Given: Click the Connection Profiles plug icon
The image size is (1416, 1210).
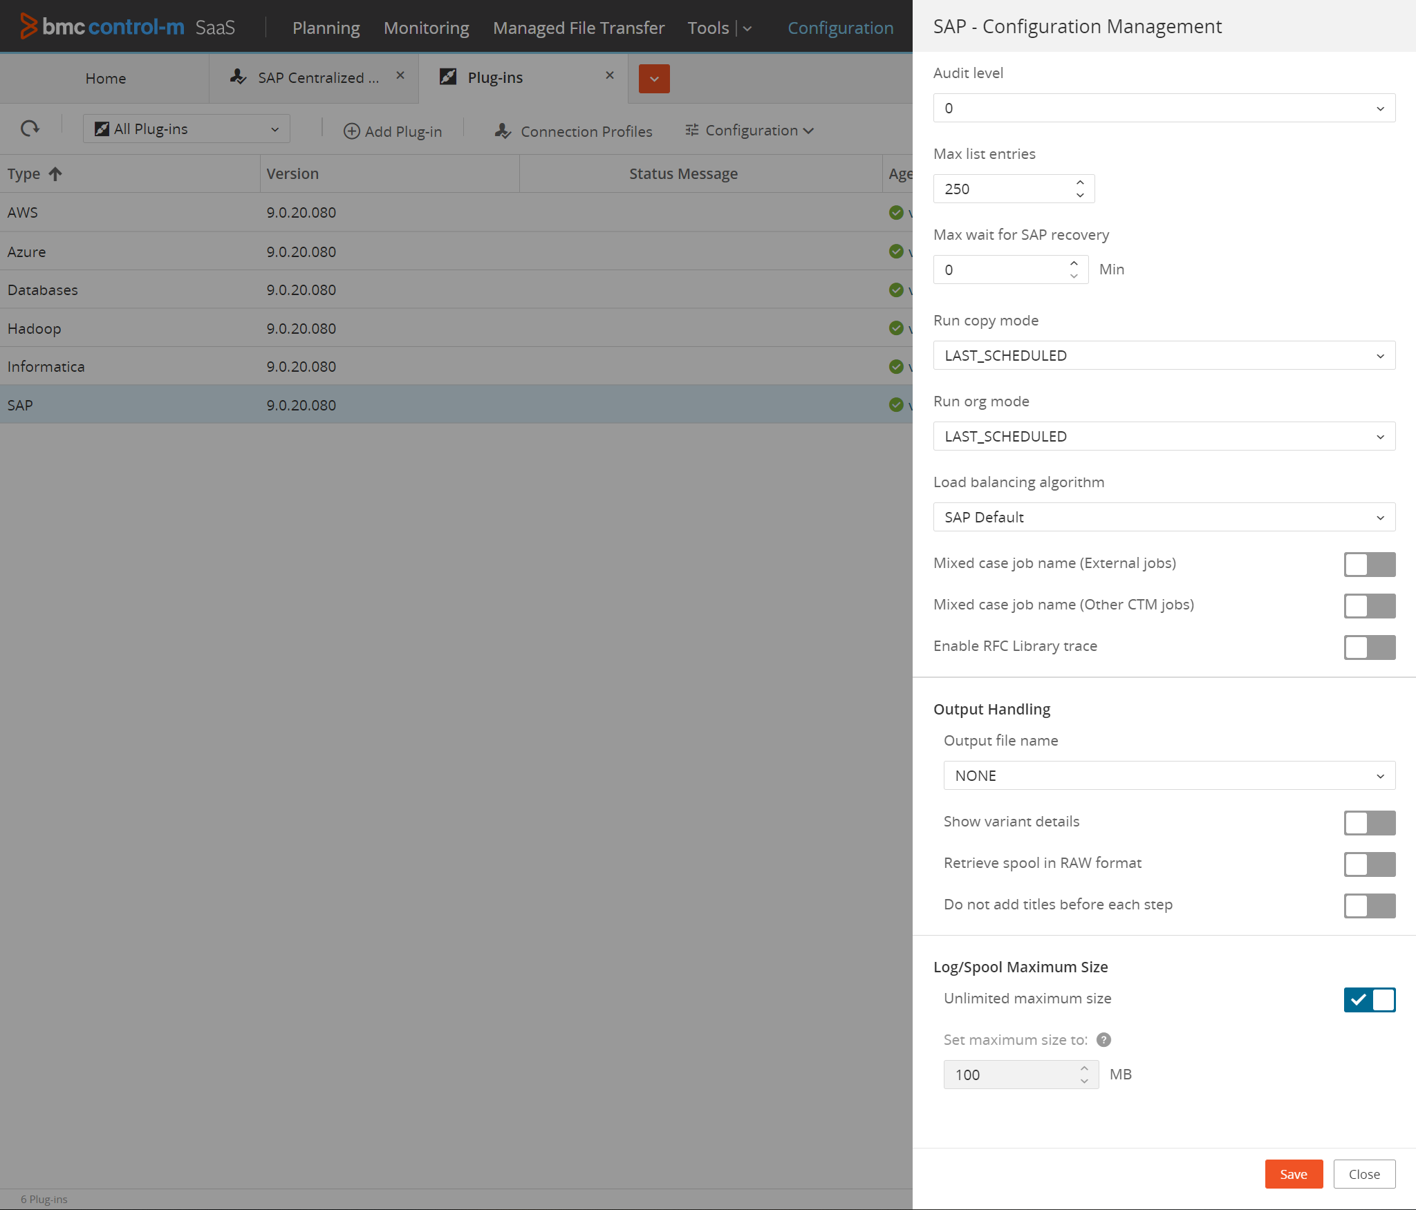Looking at the screenshot, I should [503, 131].
